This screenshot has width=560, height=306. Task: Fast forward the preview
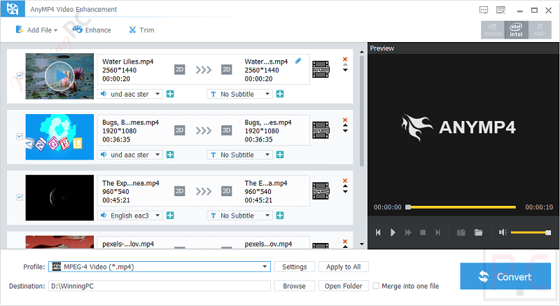pyautogui.click(x=408, y=232)
